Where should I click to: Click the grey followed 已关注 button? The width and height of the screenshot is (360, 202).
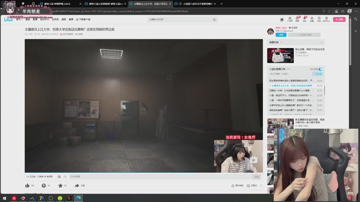point(304,35)
